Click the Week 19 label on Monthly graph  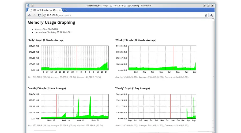pos(81,120)
